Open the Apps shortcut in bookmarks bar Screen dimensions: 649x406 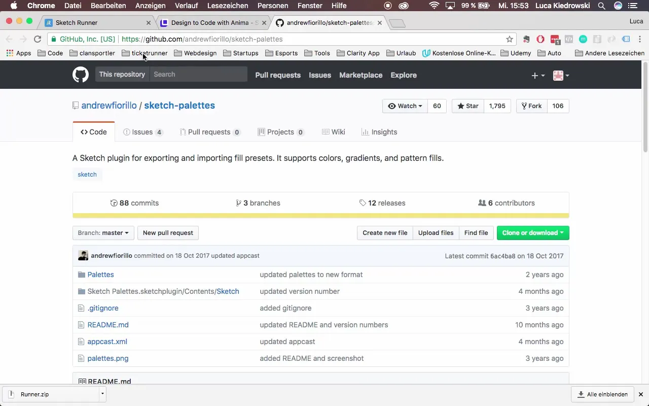coord(19,53)
